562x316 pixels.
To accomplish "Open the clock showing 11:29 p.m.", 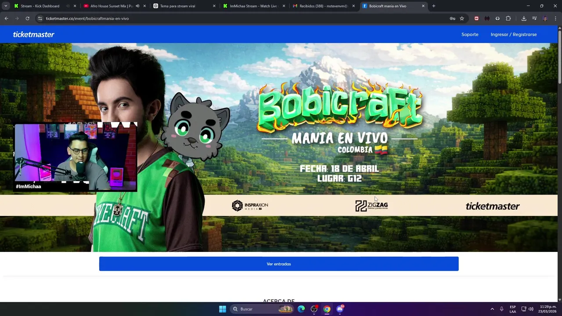I will pos(548,309).
